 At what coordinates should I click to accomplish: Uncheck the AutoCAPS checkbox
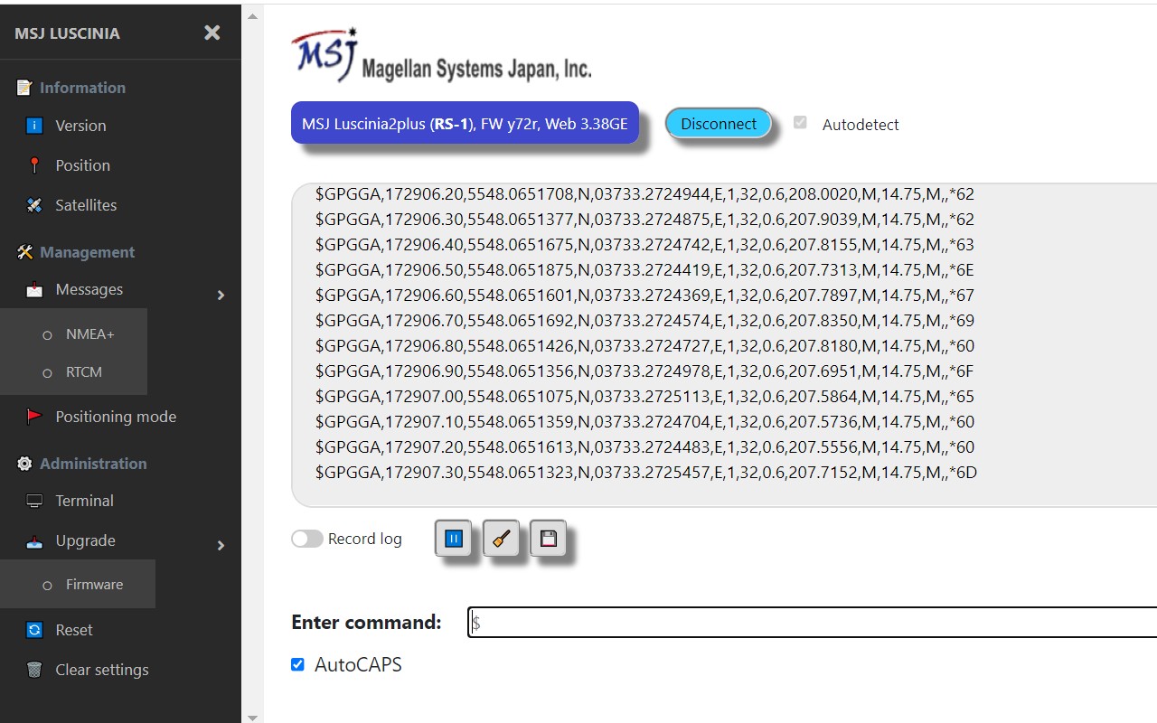tap(297, 664)
